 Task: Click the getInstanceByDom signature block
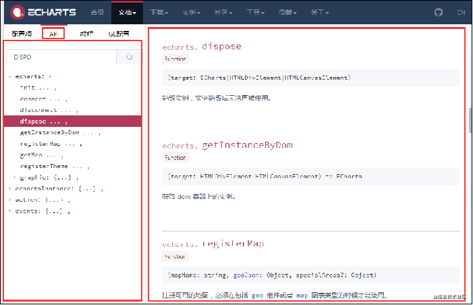[x=310, y=176]
